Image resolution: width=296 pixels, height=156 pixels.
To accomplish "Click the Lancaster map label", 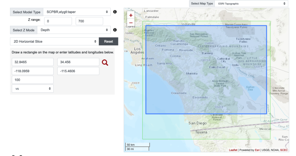I will tap(151, 11).
